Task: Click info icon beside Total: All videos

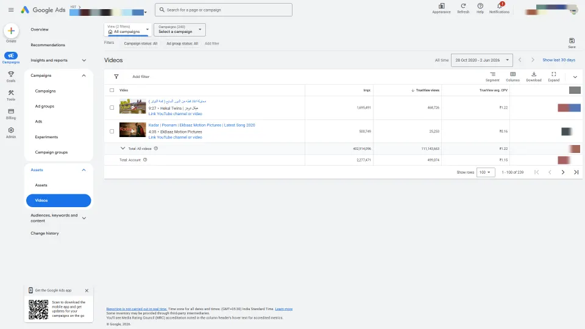Action: 156,149
